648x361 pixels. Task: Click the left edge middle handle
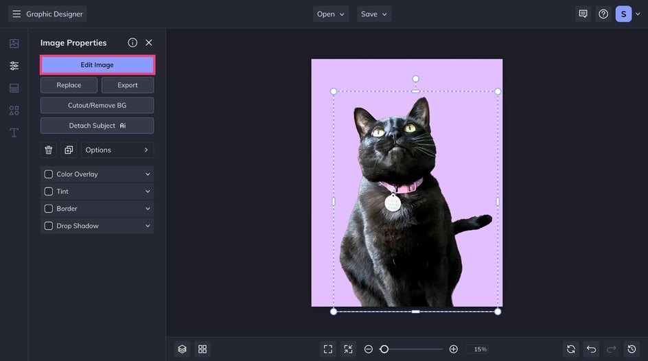(334, 202)
